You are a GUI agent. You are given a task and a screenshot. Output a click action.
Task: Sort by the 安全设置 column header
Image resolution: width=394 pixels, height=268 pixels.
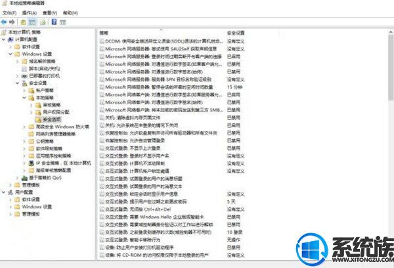tap(236, 33)
